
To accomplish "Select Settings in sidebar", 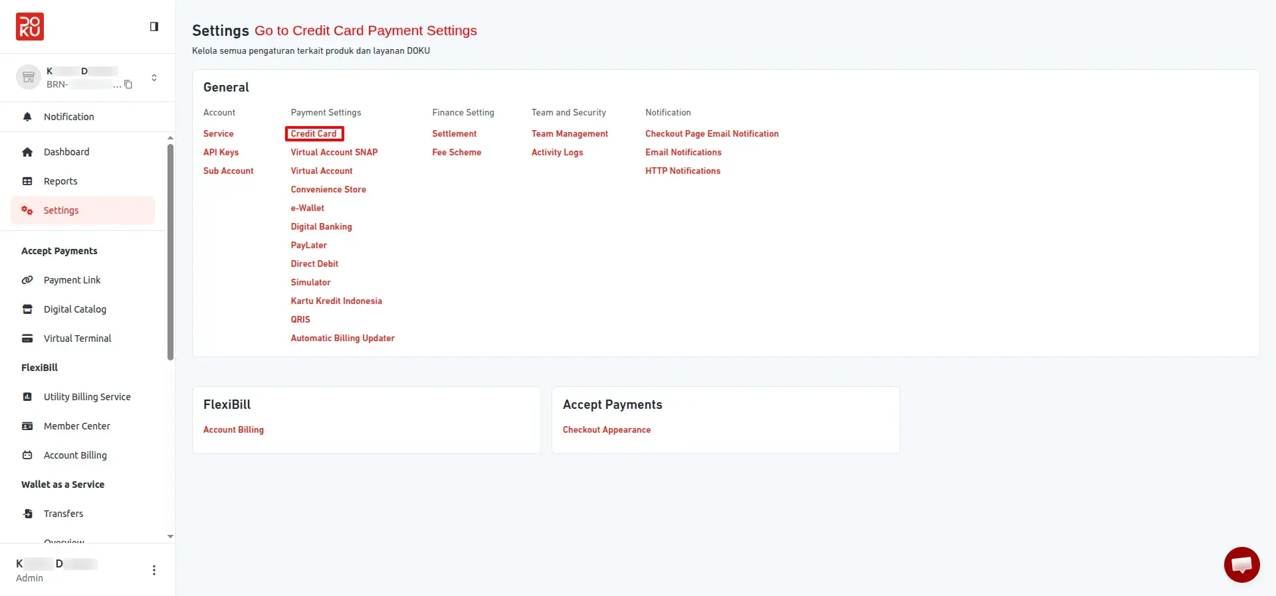I will (x=82, y=210).
